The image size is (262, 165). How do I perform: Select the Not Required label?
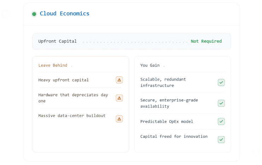click(x=206, y=41)
